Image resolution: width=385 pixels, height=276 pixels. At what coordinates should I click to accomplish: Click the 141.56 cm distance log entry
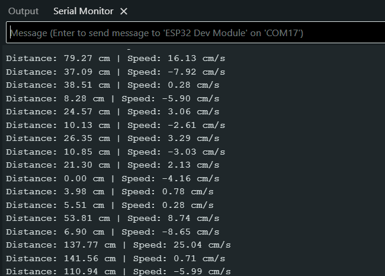(115, 258)
